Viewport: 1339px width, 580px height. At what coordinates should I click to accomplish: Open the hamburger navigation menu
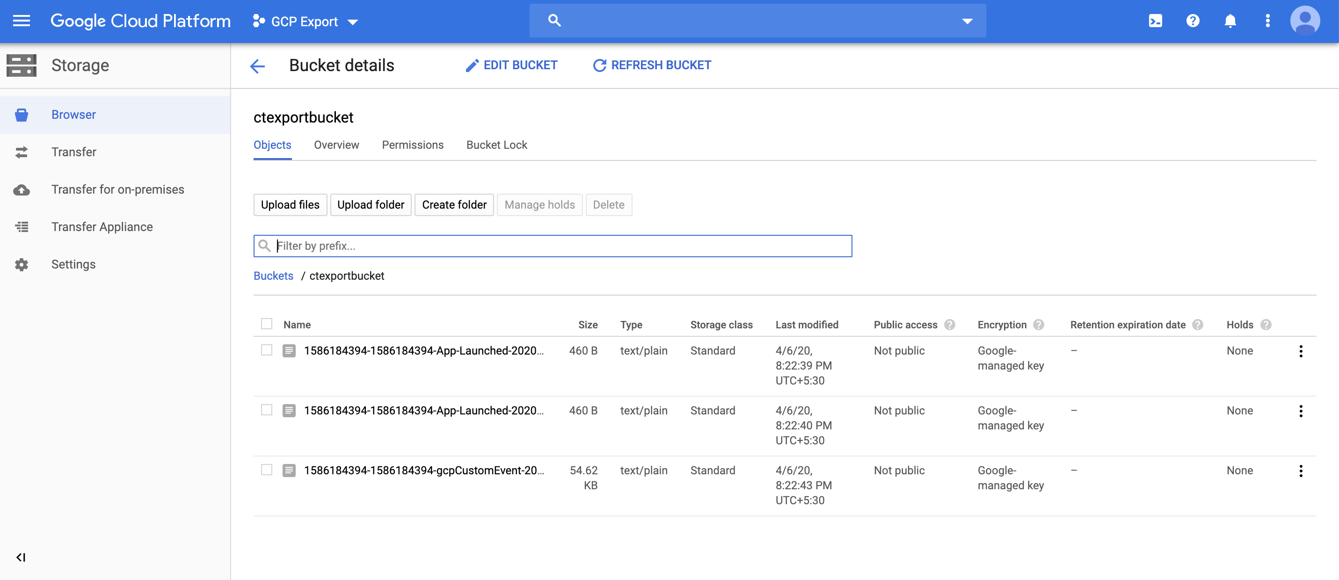coord(22,21)
